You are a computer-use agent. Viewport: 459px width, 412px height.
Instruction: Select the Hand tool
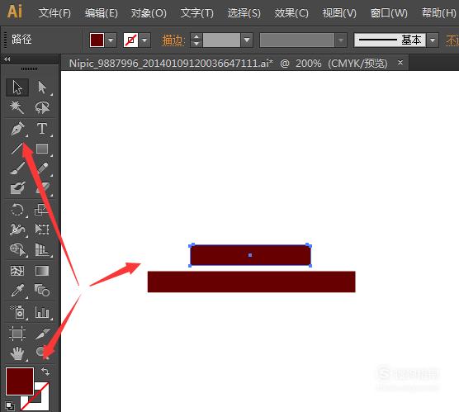point(17,353)
